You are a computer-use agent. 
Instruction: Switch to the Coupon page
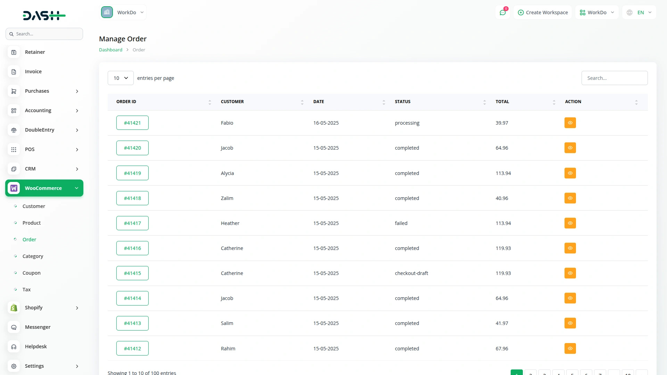31,273
